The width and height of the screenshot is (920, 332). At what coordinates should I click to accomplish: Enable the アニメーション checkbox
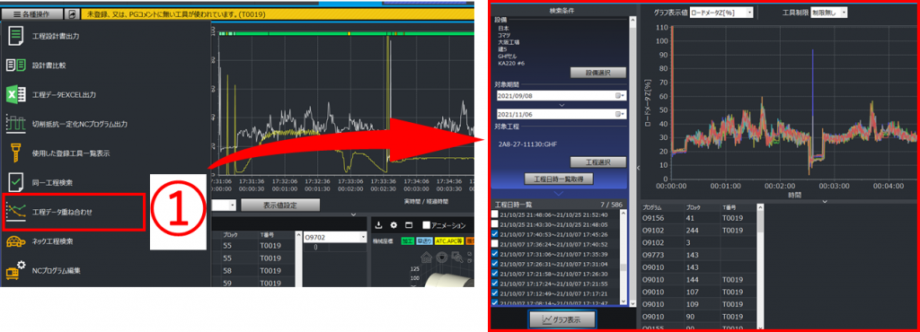click(x=426, y=225)
